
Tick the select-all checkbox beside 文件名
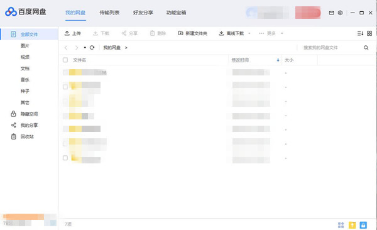point(65,60)
